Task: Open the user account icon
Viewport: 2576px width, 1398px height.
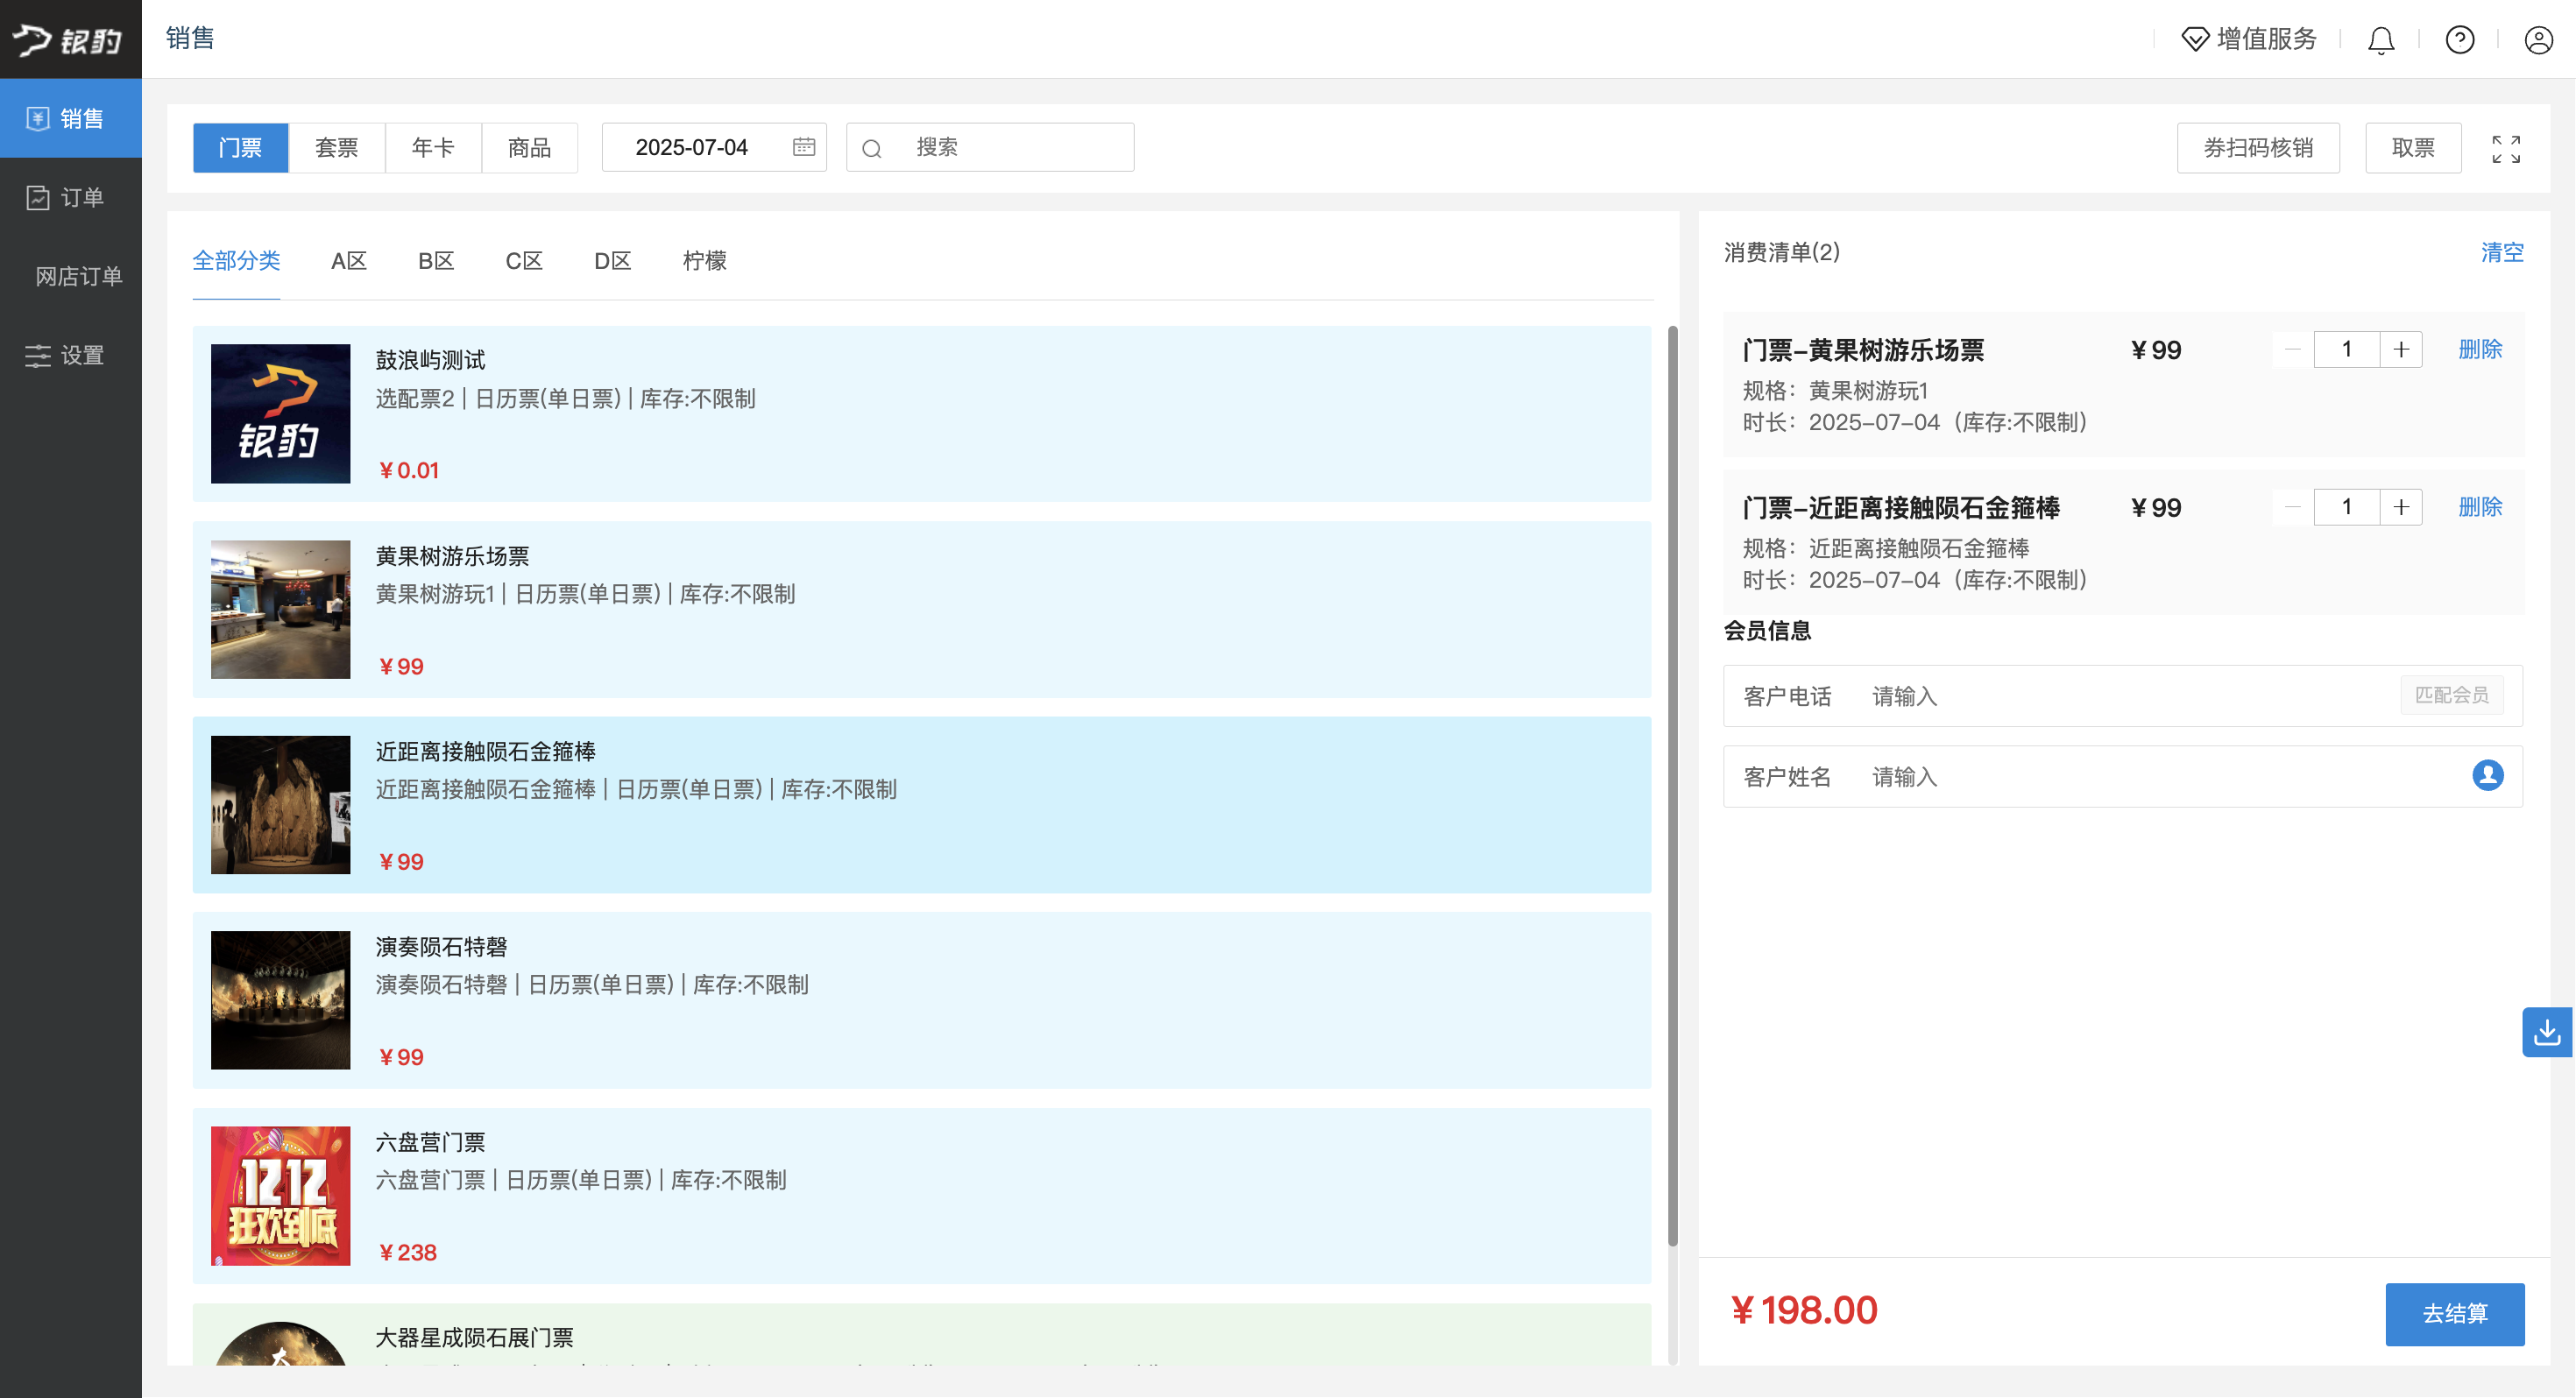Action: [2538, 40]
